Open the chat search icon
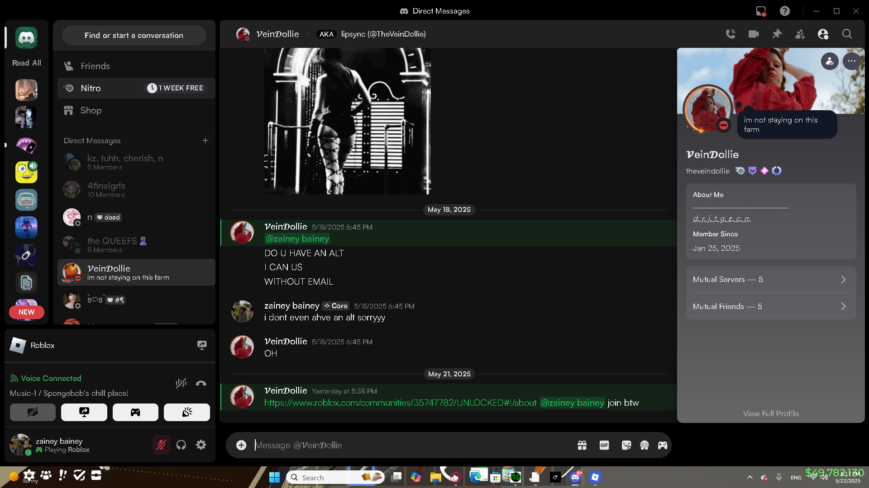This screenshot has width=869, height=488. pos(847,34)
